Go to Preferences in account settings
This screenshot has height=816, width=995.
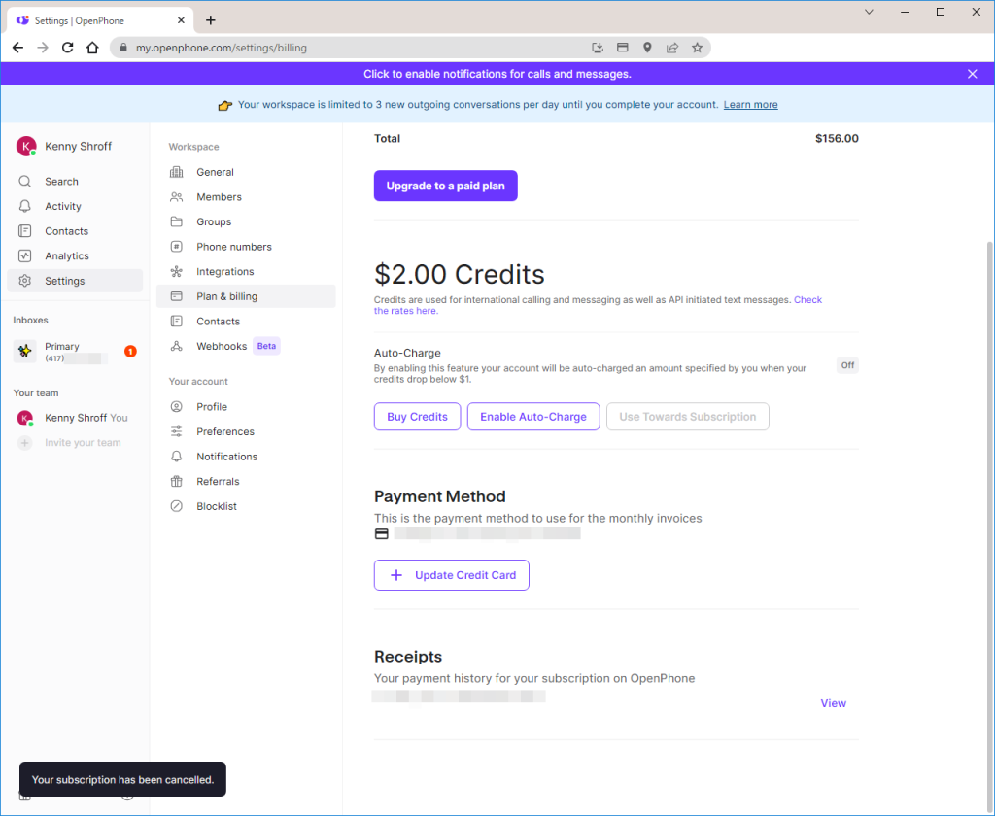224,431
